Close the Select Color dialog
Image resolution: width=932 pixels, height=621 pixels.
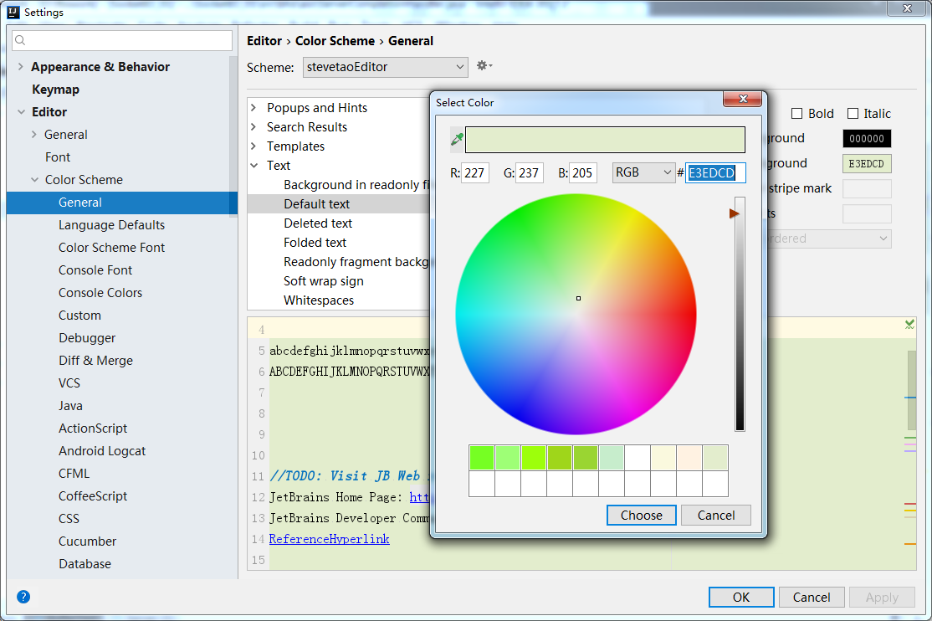(742, 99)
